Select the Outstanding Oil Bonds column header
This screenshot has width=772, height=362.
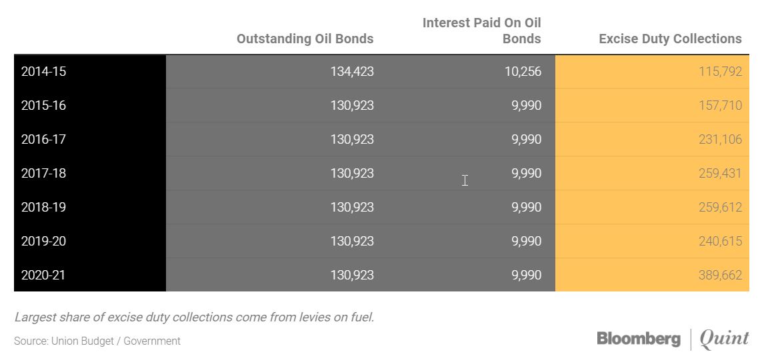pos(305,39)
